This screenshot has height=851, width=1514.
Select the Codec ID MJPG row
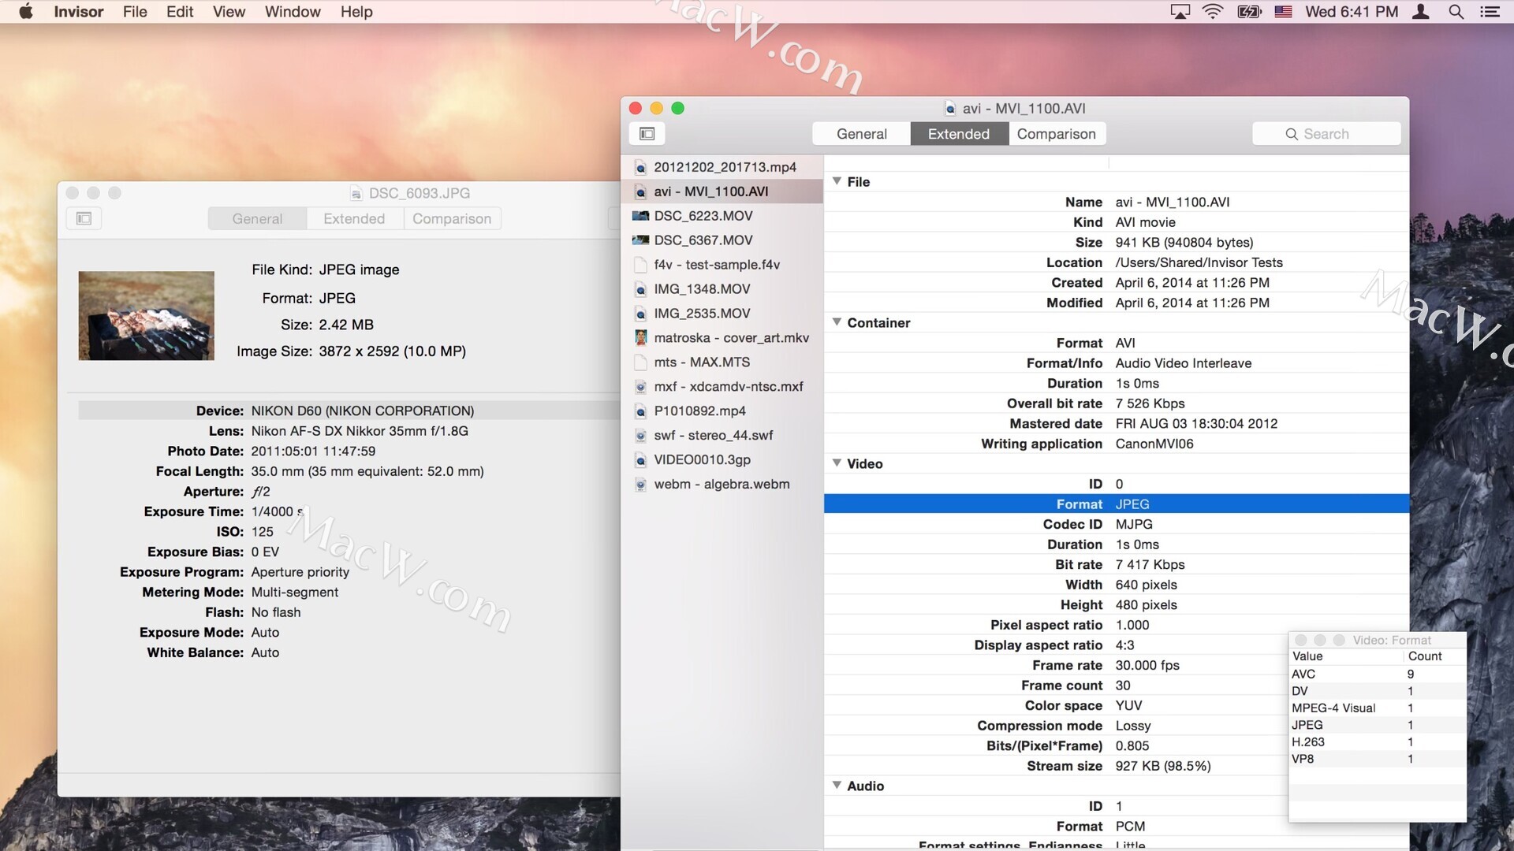click(x=1117, y=524)
